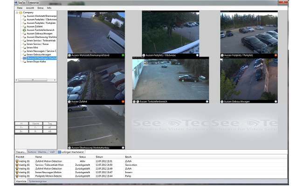Click the B+ control button
Image resolution: width=303 pixels, height=186 pixels.
click(x=21, y=131)
